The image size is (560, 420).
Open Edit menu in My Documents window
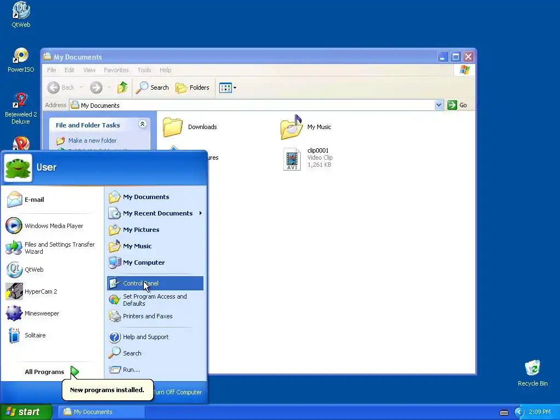[69, 70]
